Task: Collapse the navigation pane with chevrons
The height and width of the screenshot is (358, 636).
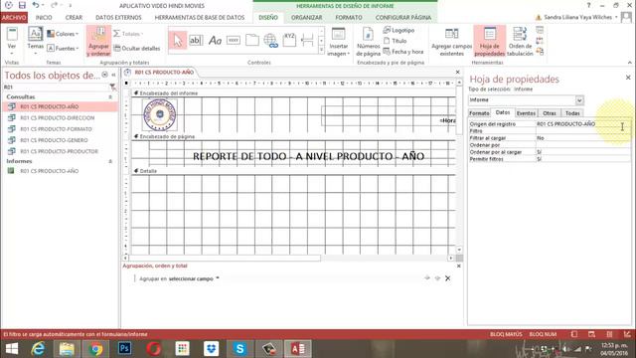Action: [113, 76]
